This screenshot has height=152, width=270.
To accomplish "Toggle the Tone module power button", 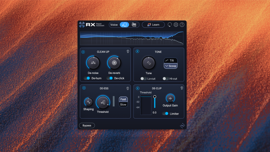I will coord(137,51).
